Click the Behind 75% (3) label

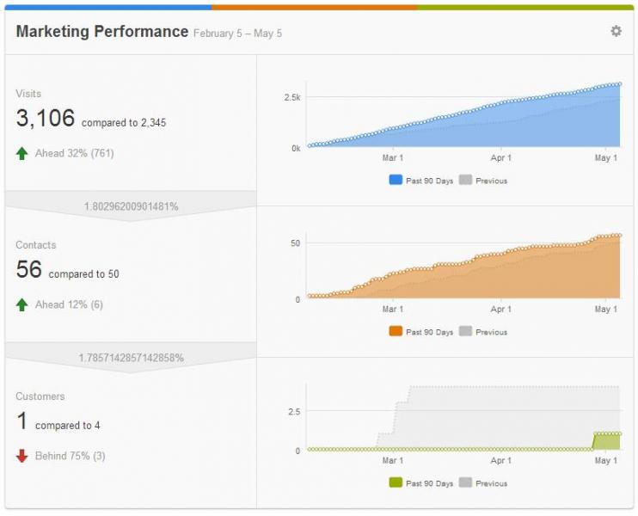70,456
